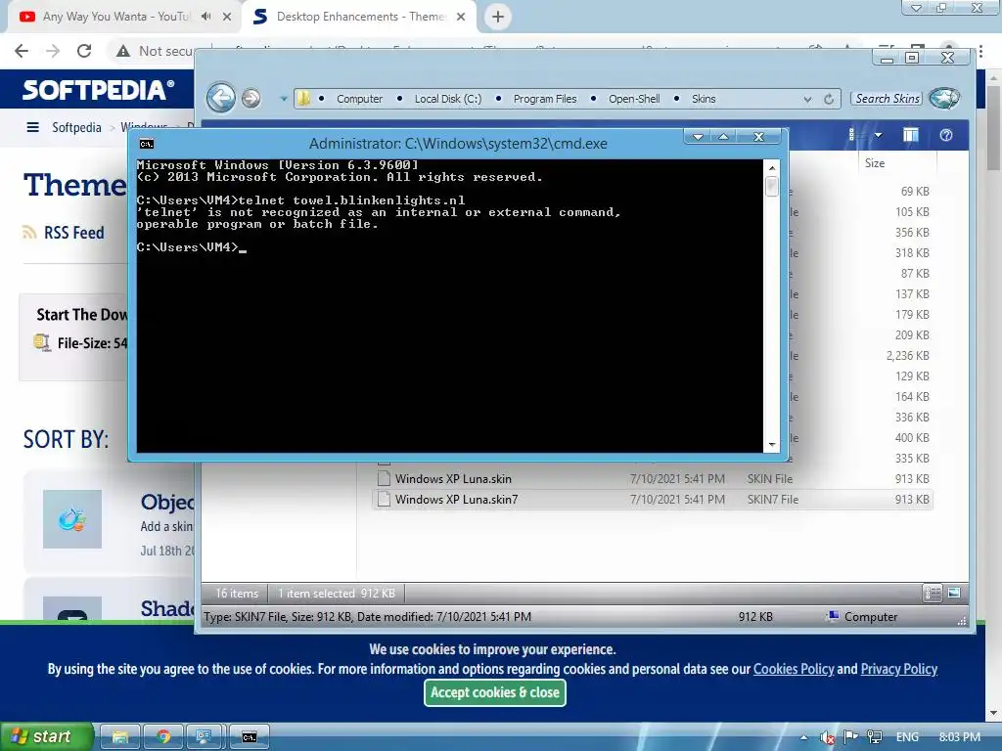Open Chrome from the taskbar
1002x751 pixels.
(x=163, y=737)
